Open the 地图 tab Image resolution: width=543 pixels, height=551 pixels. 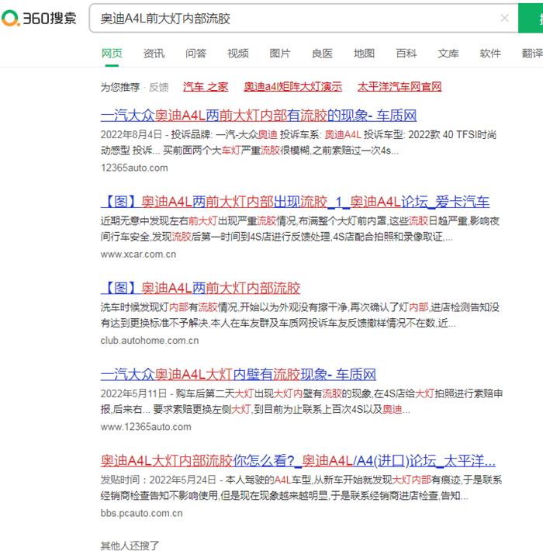pyautogui.click(x=364, y=54)
